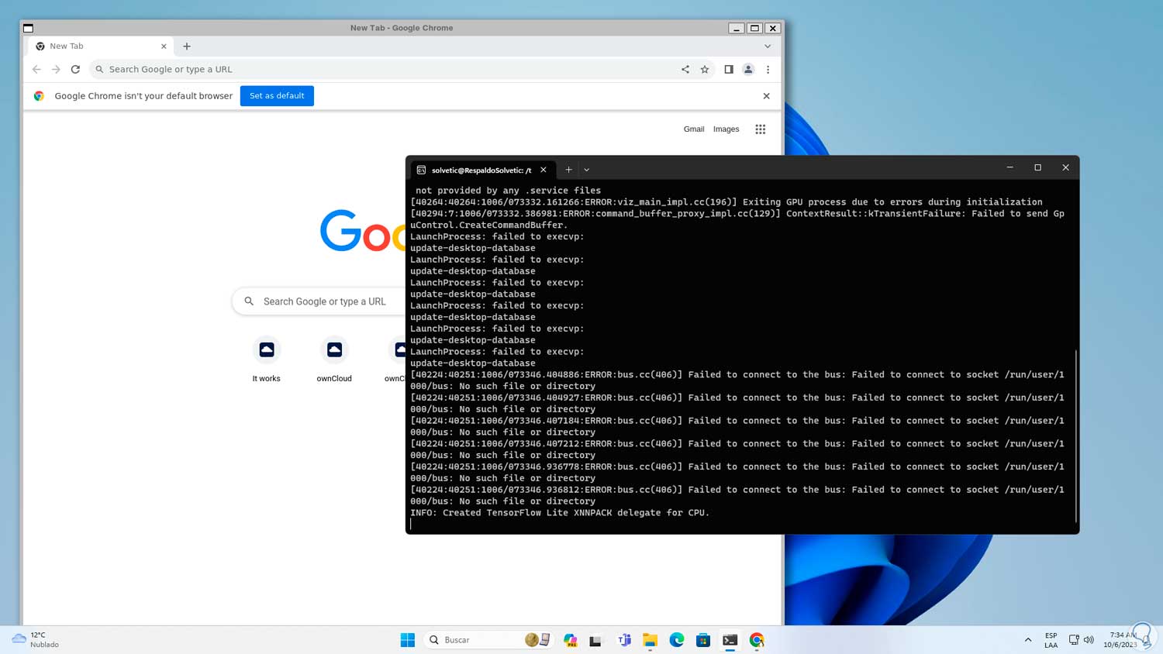Open the Copilot icon in taskbar
Viewport: 1163px width, 654px height.
pyautogui.click(x=571, y=640)
